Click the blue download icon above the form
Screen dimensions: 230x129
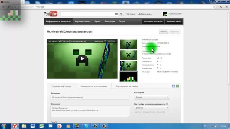coord(174,86)
